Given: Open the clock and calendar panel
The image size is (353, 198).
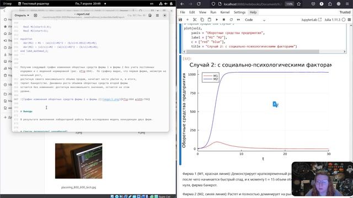Looking at the screenshot, I should [88, 4].
